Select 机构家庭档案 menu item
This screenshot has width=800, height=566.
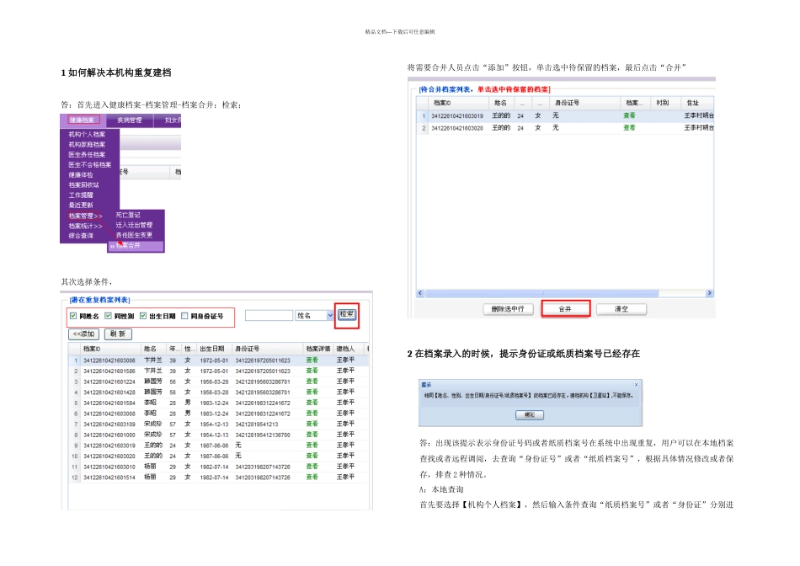pos(88,144)
